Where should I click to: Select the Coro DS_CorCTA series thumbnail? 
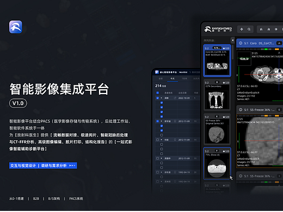click(x=217, y=60)
